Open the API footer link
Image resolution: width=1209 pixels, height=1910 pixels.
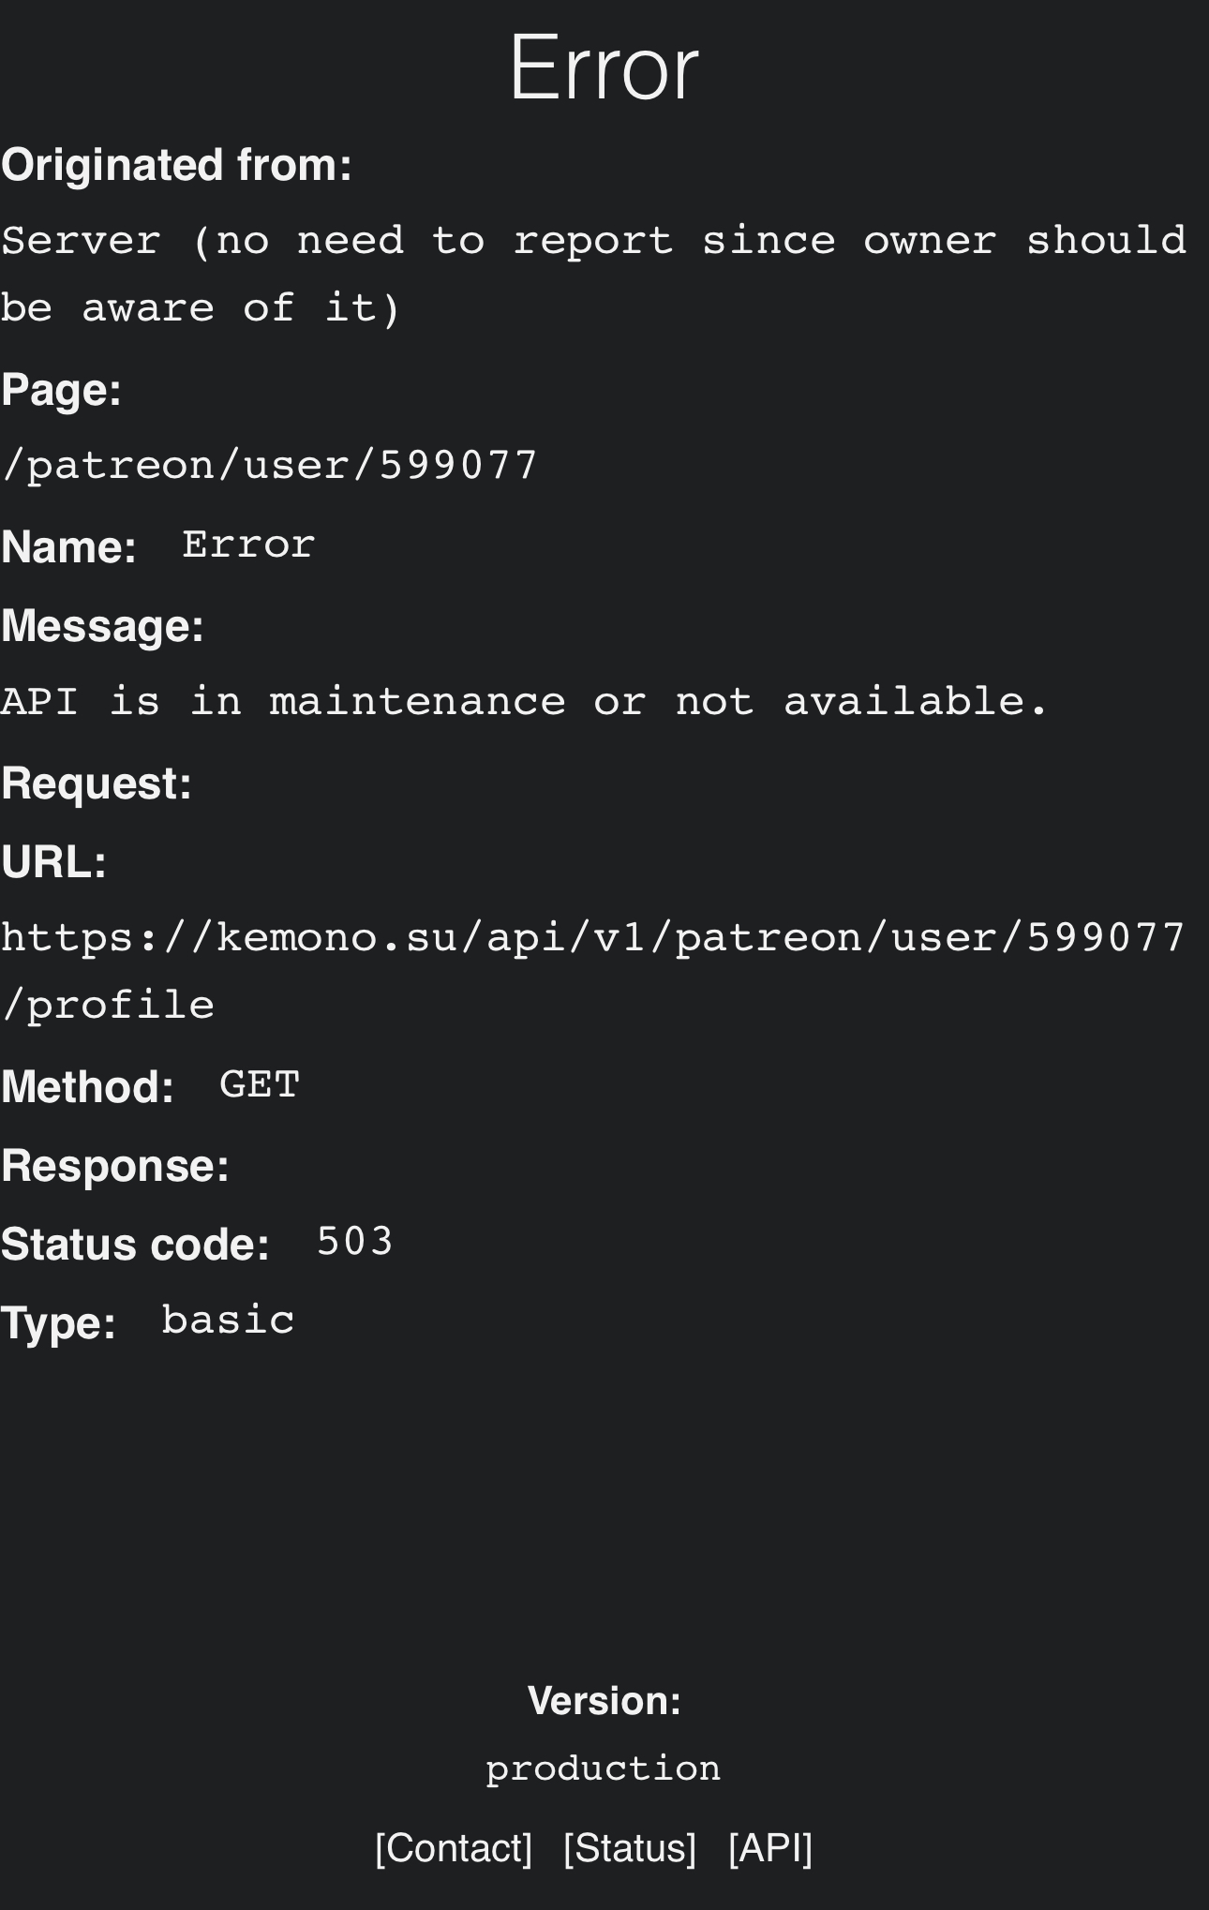[770, 1848]
